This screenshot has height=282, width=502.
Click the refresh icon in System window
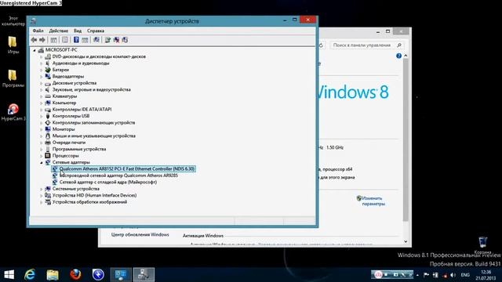321,45
